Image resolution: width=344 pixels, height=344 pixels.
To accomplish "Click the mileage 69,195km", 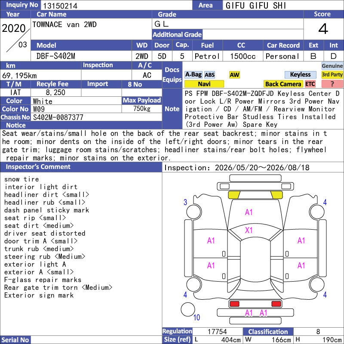I will (19, 76).
